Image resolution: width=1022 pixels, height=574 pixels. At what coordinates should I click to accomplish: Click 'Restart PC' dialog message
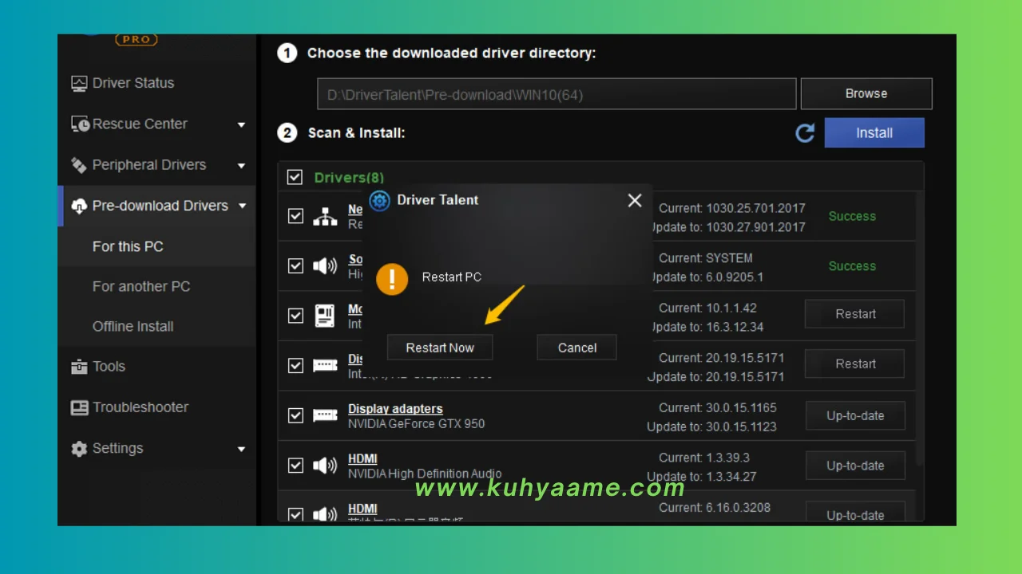click(452, 277)
